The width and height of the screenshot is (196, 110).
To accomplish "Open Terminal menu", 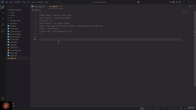I will (x=40, y=2).
